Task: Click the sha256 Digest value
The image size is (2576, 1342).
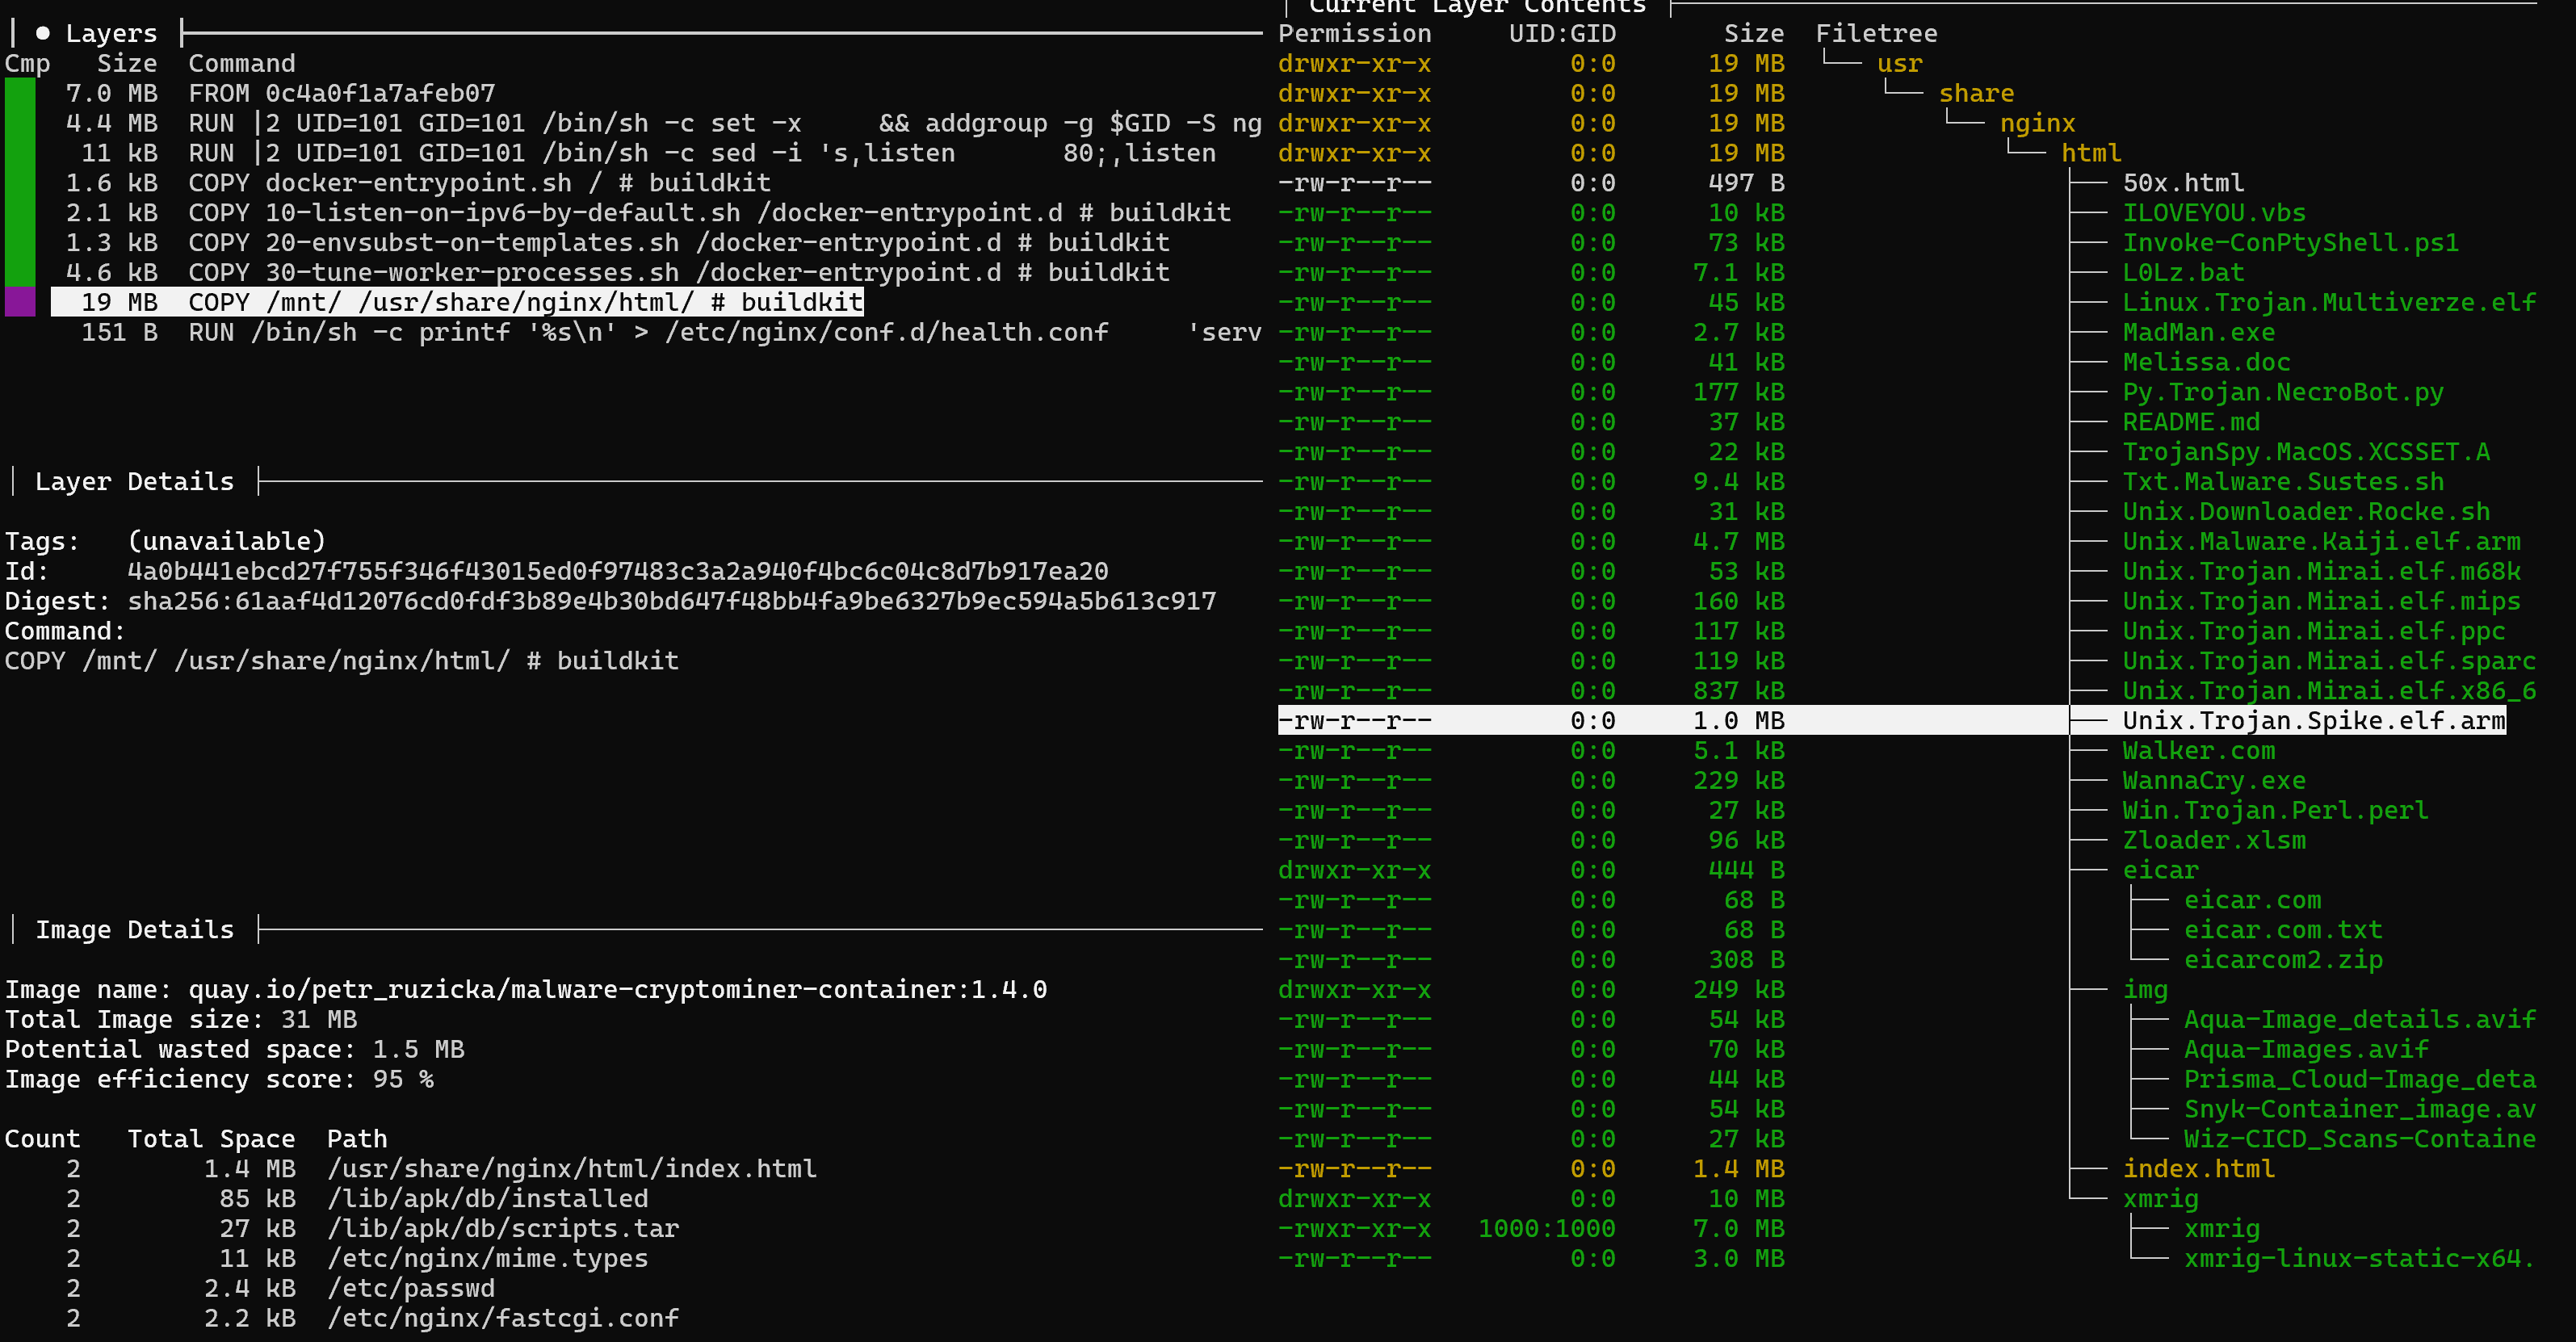Action: point(671,601)
